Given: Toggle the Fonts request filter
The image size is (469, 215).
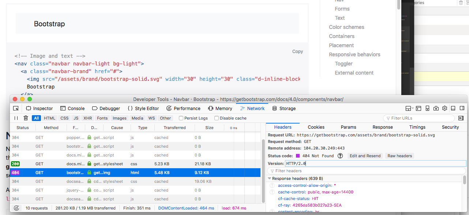Looking at the screenshot, I should (x=102, y=118).
